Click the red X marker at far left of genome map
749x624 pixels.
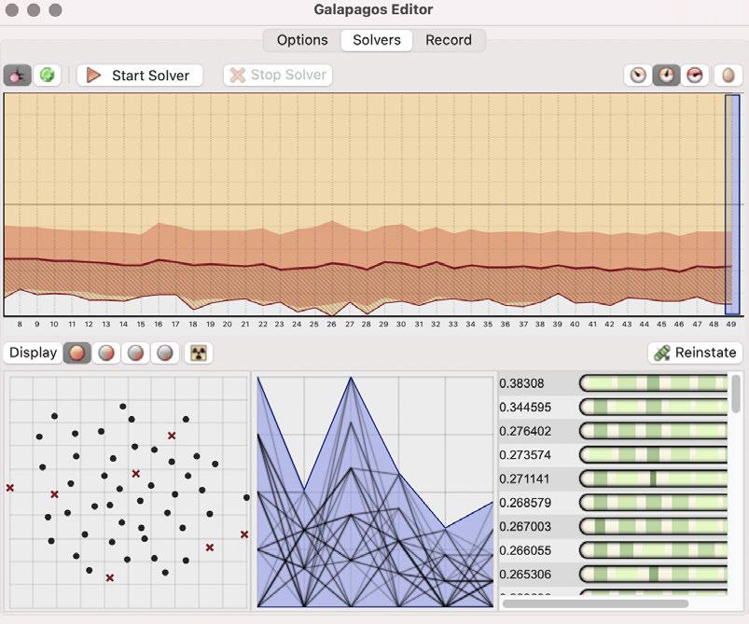coord(10,488)
